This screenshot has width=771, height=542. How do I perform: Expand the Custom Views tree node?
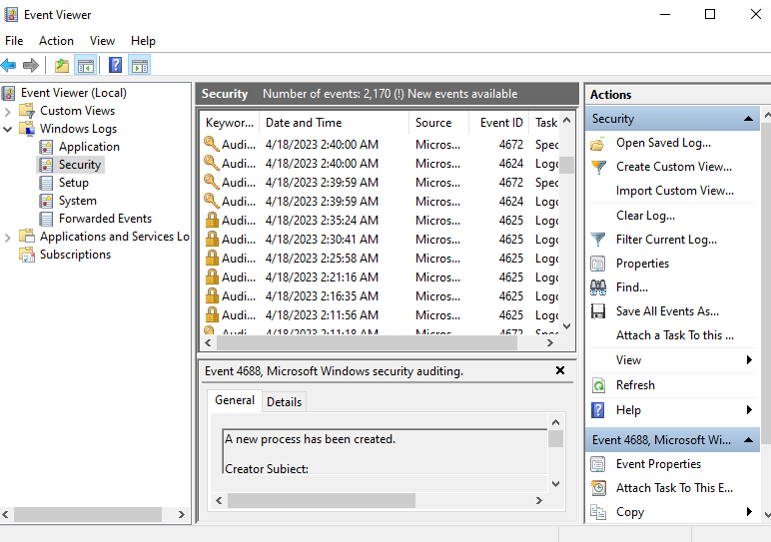7,112
